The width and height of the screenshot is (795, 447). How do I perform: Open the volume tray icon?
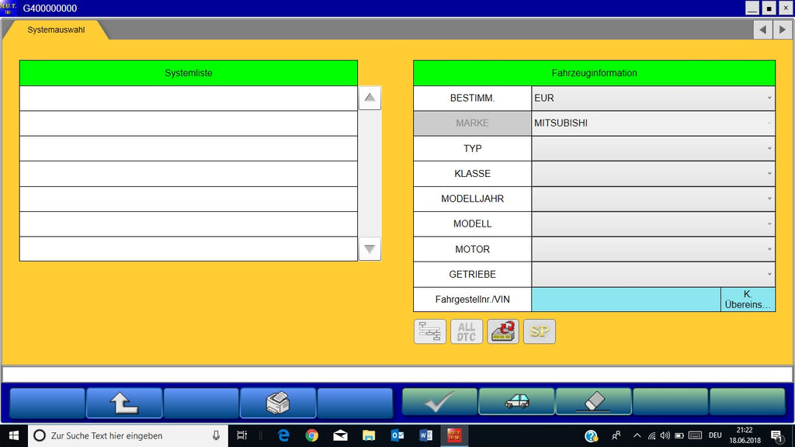(665, 435)
